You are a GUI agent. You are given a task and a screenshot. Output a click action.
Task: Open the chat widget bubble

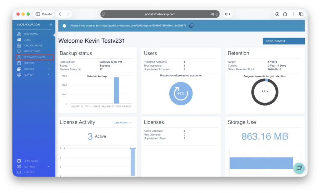(299, 168)
